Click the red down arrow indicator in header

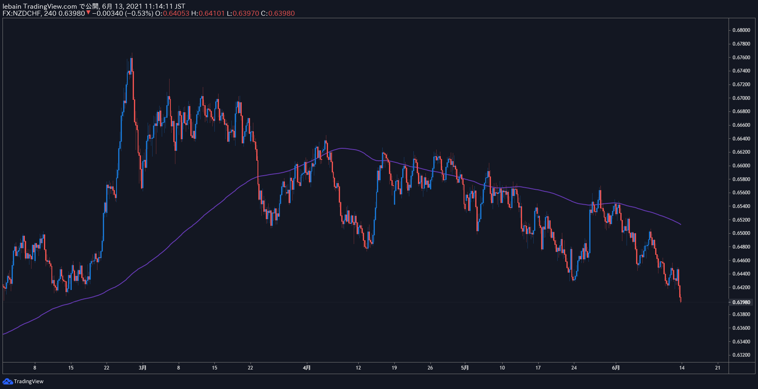[x=88, y=13]
